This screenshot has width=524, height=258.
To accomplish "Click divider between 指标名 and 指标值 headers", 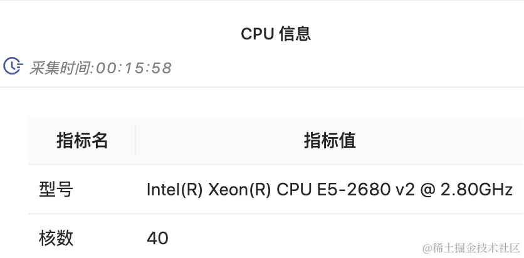I will (135, 140).
